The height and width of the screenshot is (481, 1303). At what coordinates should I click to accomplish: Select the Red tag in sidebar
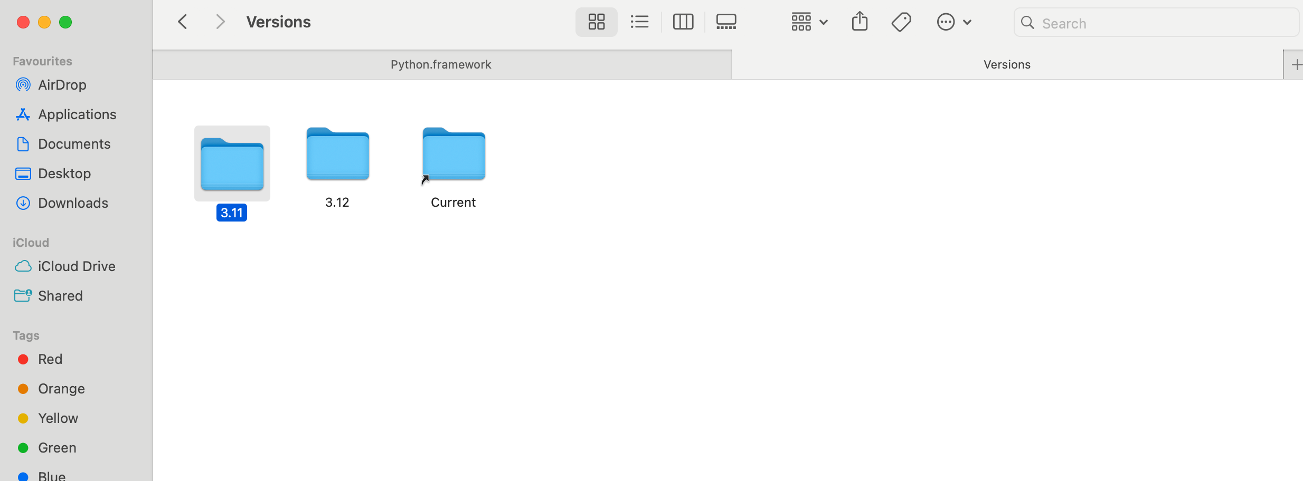click(x=50, y=359)
